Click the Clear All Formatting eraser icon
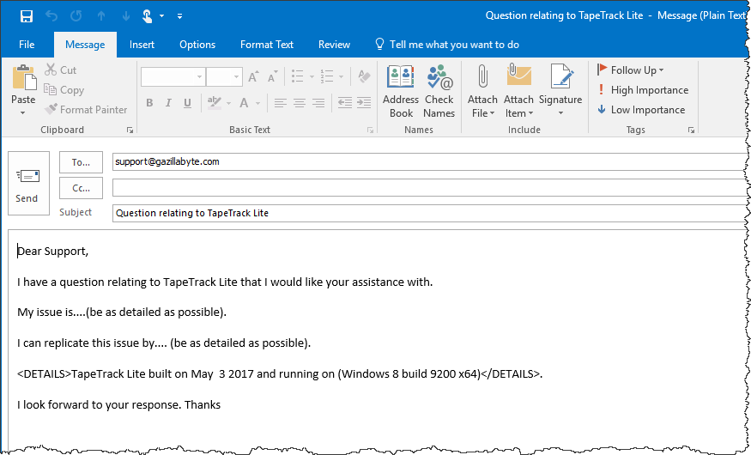The image size is (751, 455). pos(365,76)
